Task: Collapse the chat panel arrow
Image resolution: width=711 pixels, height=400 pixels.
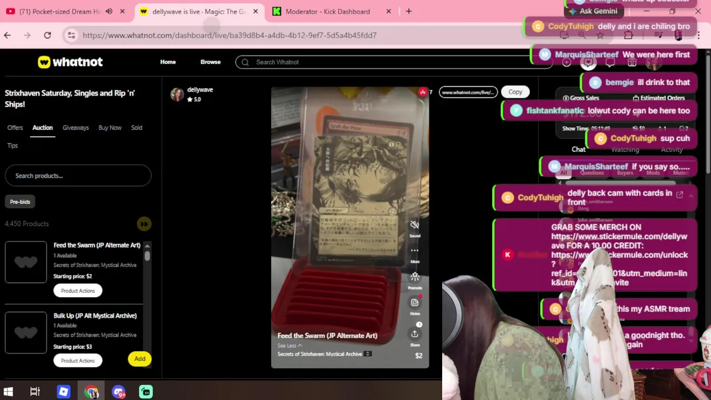Action: [691, 194]
